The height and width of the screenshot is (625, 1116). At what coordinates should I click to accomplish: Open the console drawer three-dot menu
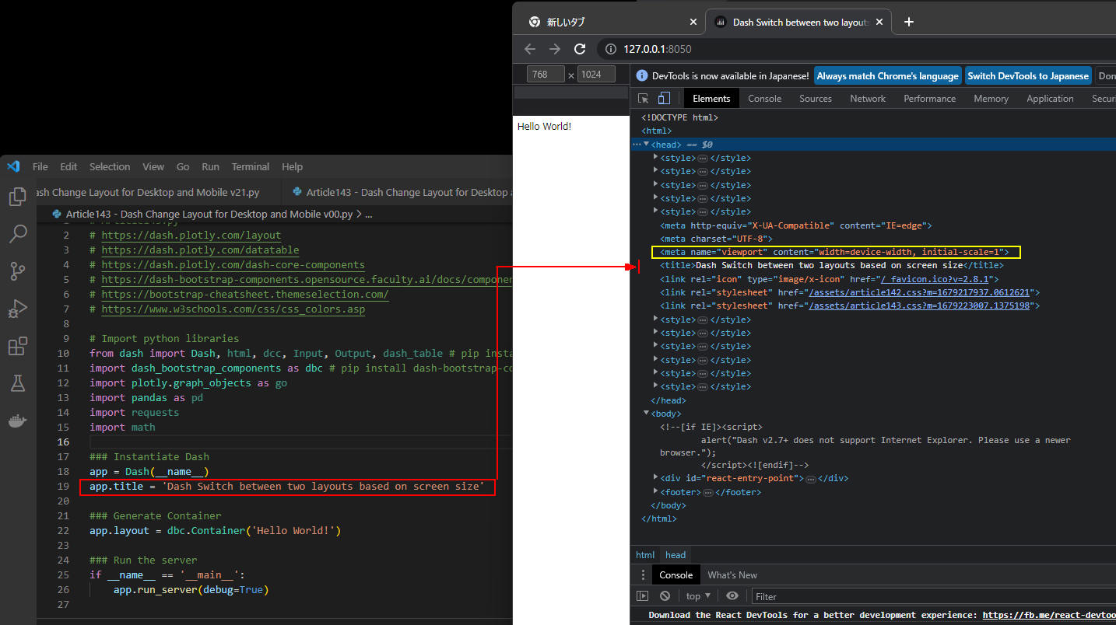(x=643, y=575)
